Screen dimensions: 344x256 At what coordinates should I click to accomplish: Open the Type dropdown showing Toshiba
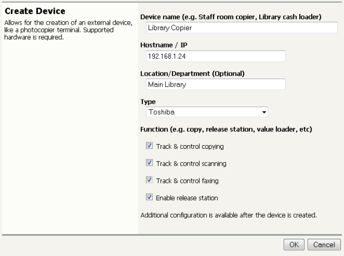[x=206, y=111]
